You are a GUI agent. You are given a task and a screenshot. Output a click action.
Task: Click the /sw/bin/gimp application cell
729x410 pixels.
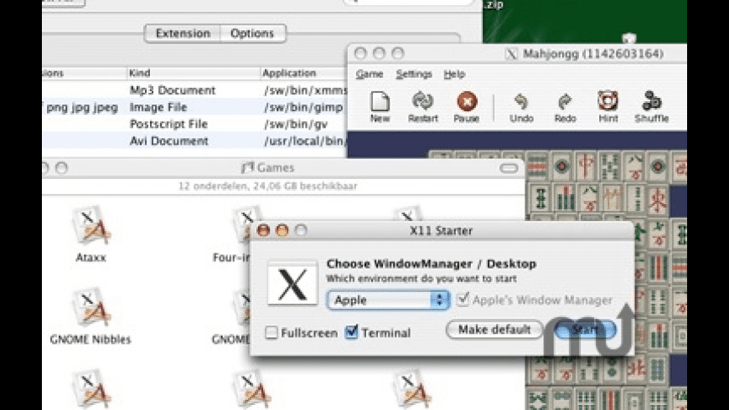(x=303, y=107)
